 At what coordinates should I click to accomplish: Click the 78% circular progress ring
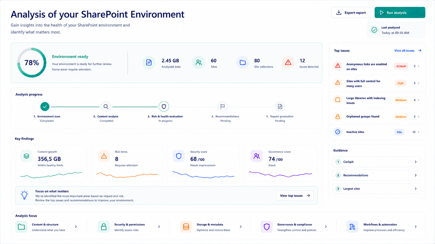point(32,62)
